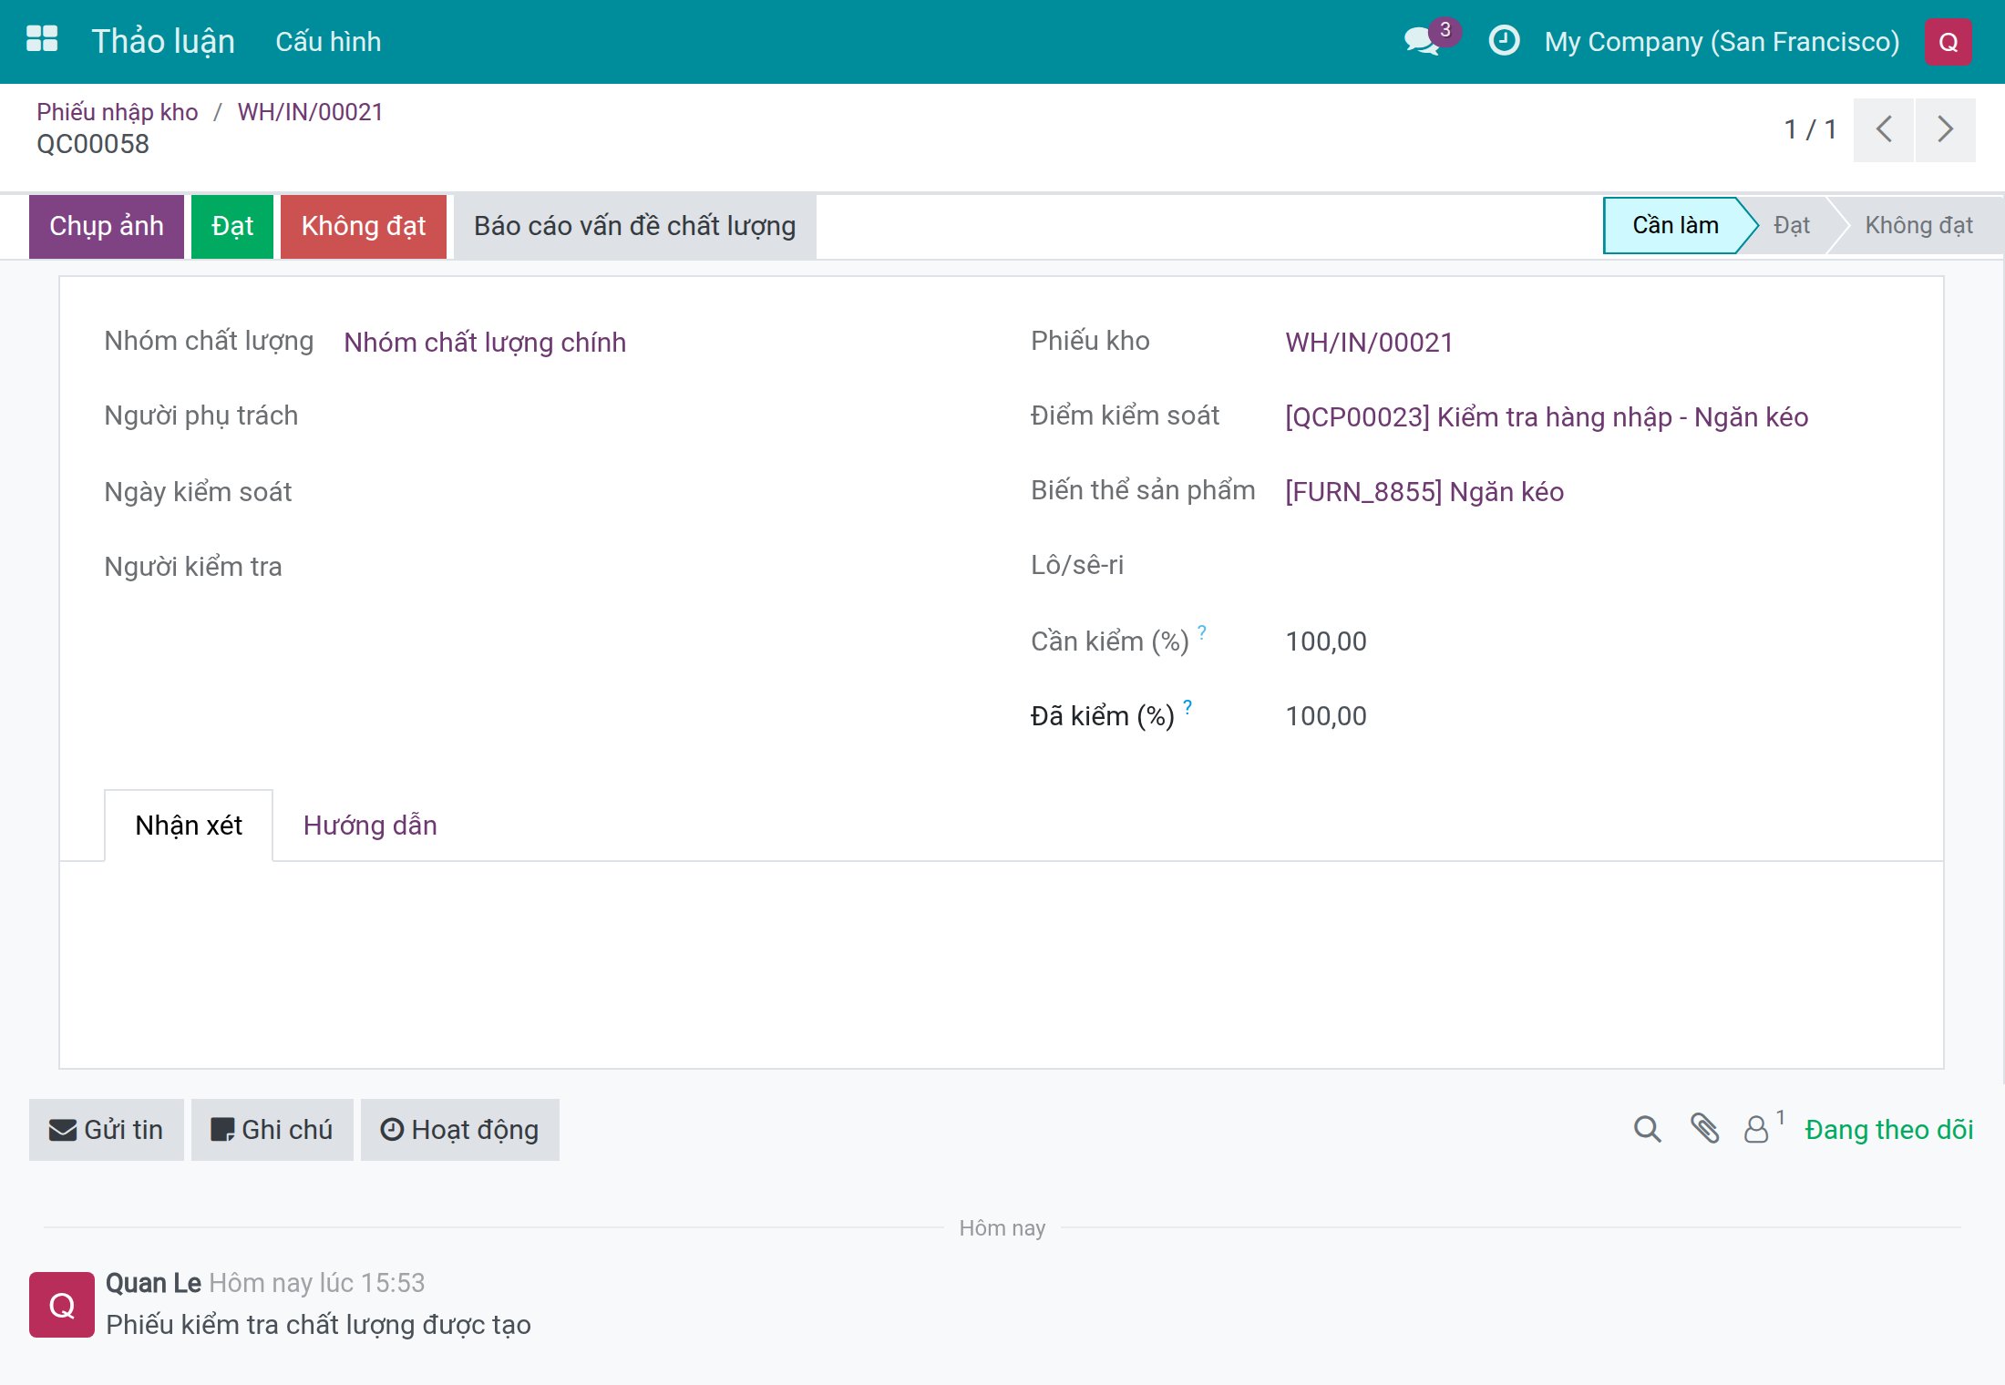Open control point QCP00023 link

coord(1547,417)
